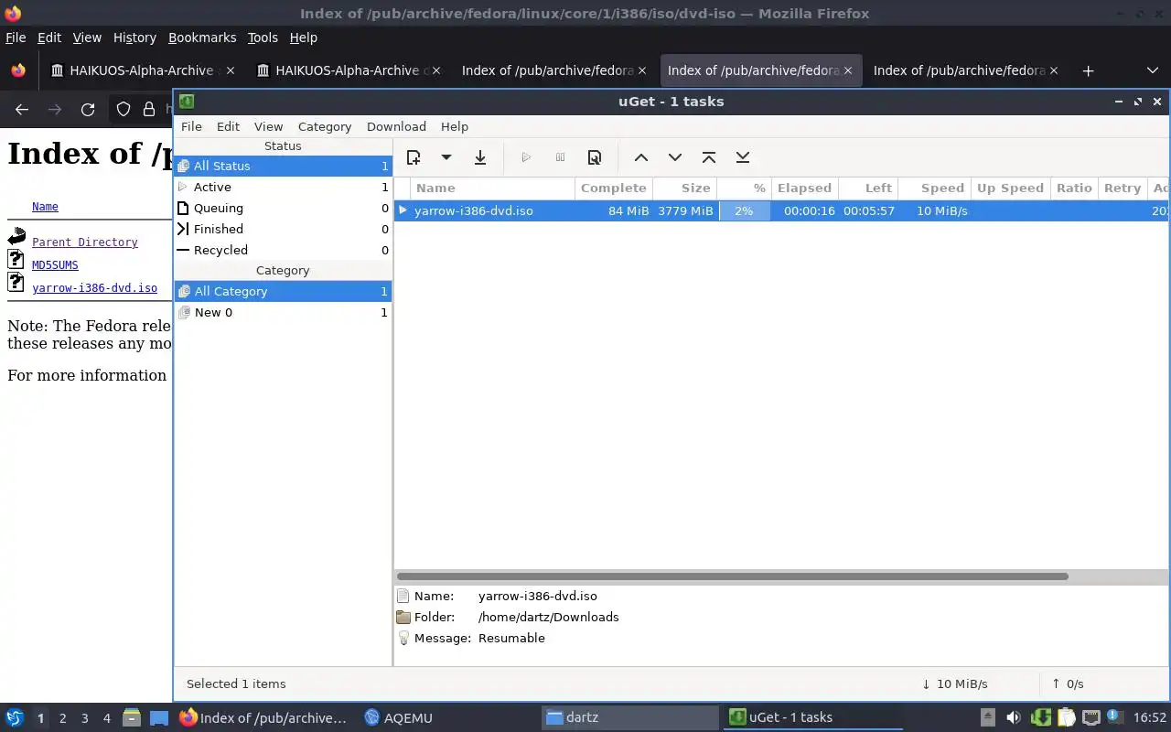This screenshot has height=732, width=1171.
Task: Sort by Size column header
Action: (683, 188)
